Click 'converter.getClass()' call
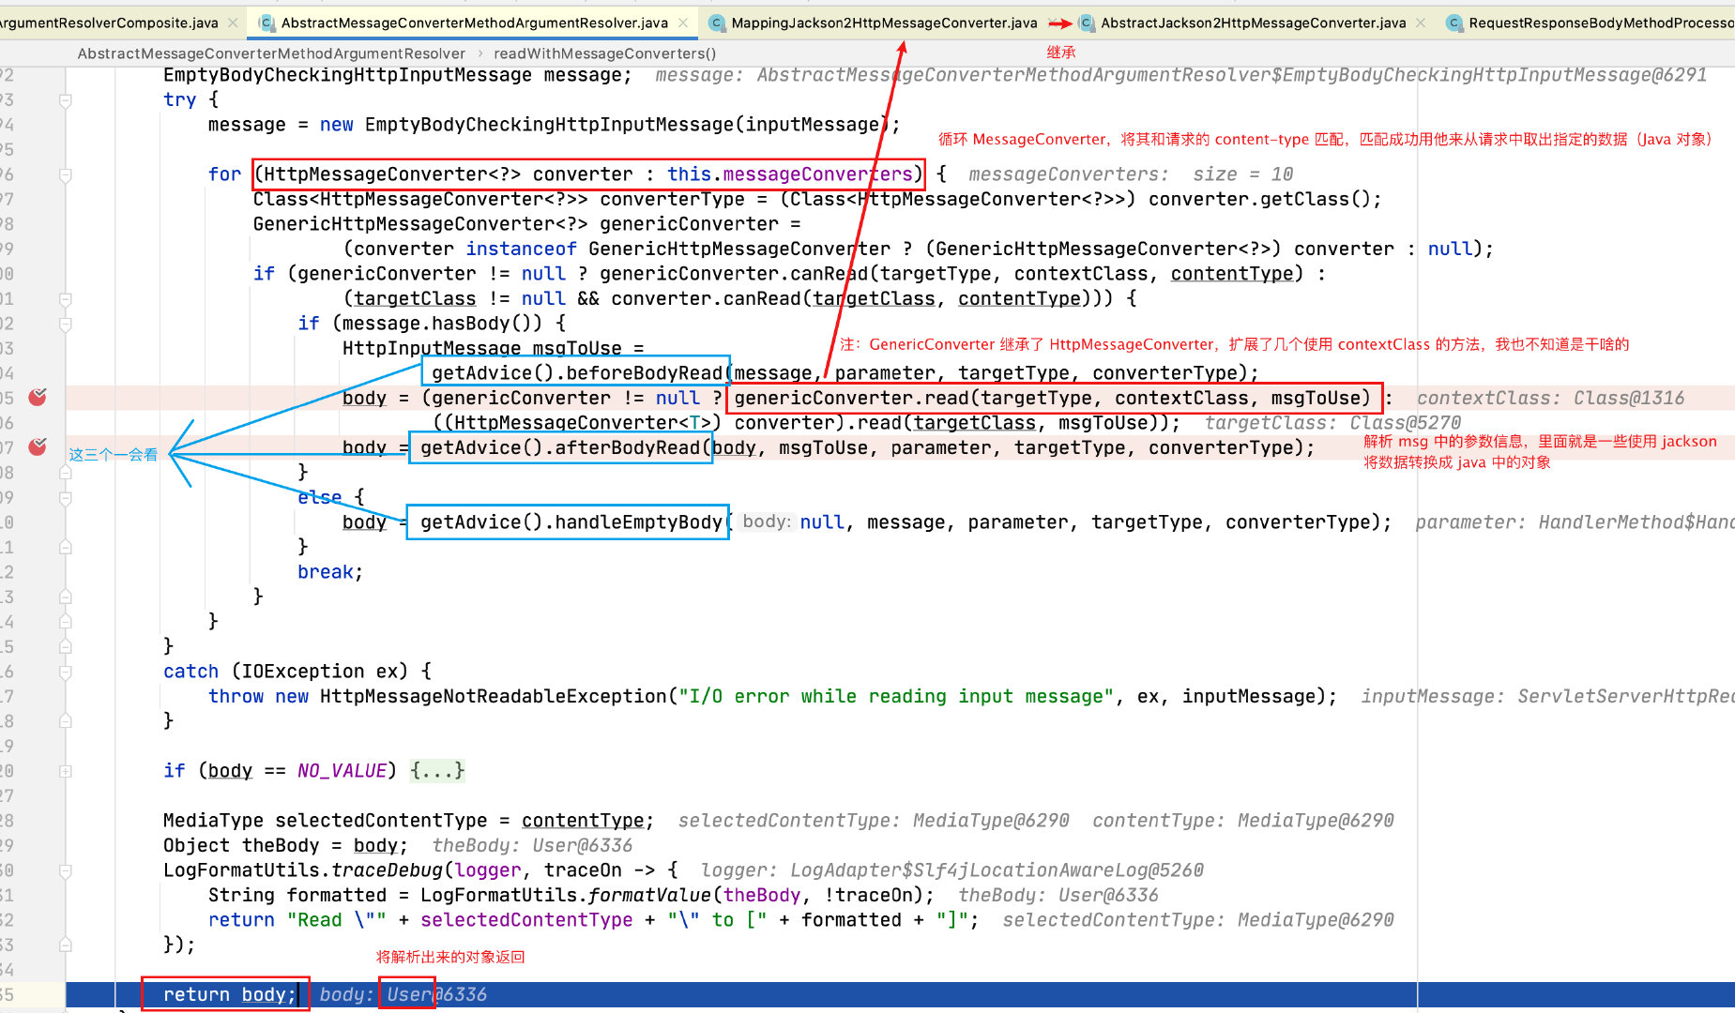Viewport: 1735px width, 1013px height. click(x=1258, y=199)
